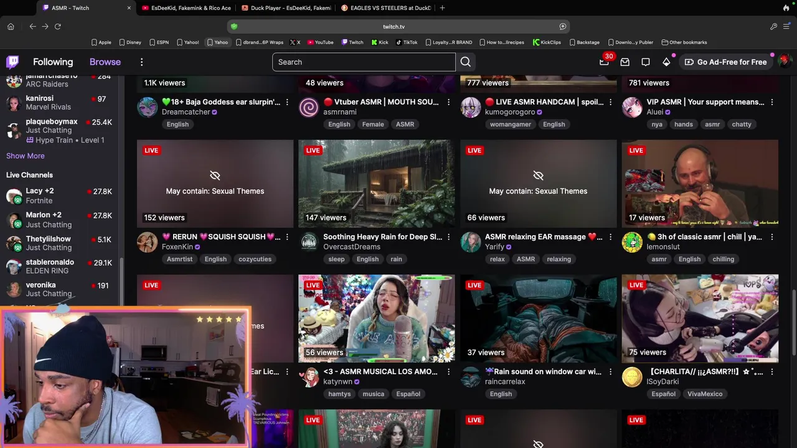This screenshot has height=448, width=797.
Task: Open the notifications inbox icon
Action: (625, 62)
